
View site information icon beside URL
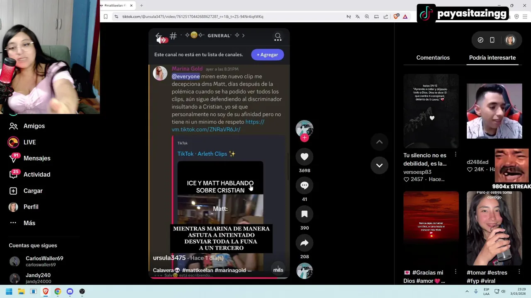pyautogui.click(x=116, y=17)
